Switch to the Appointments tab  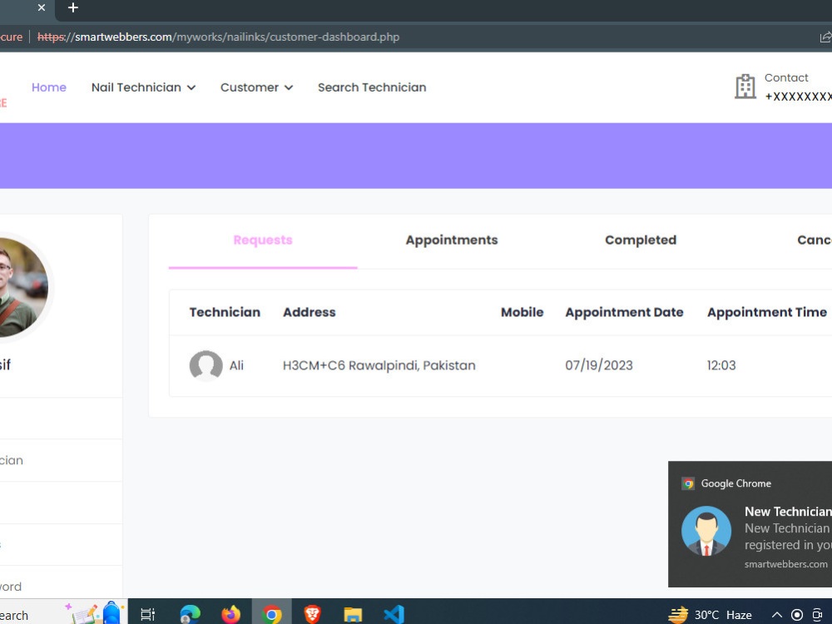pos(452,240)
